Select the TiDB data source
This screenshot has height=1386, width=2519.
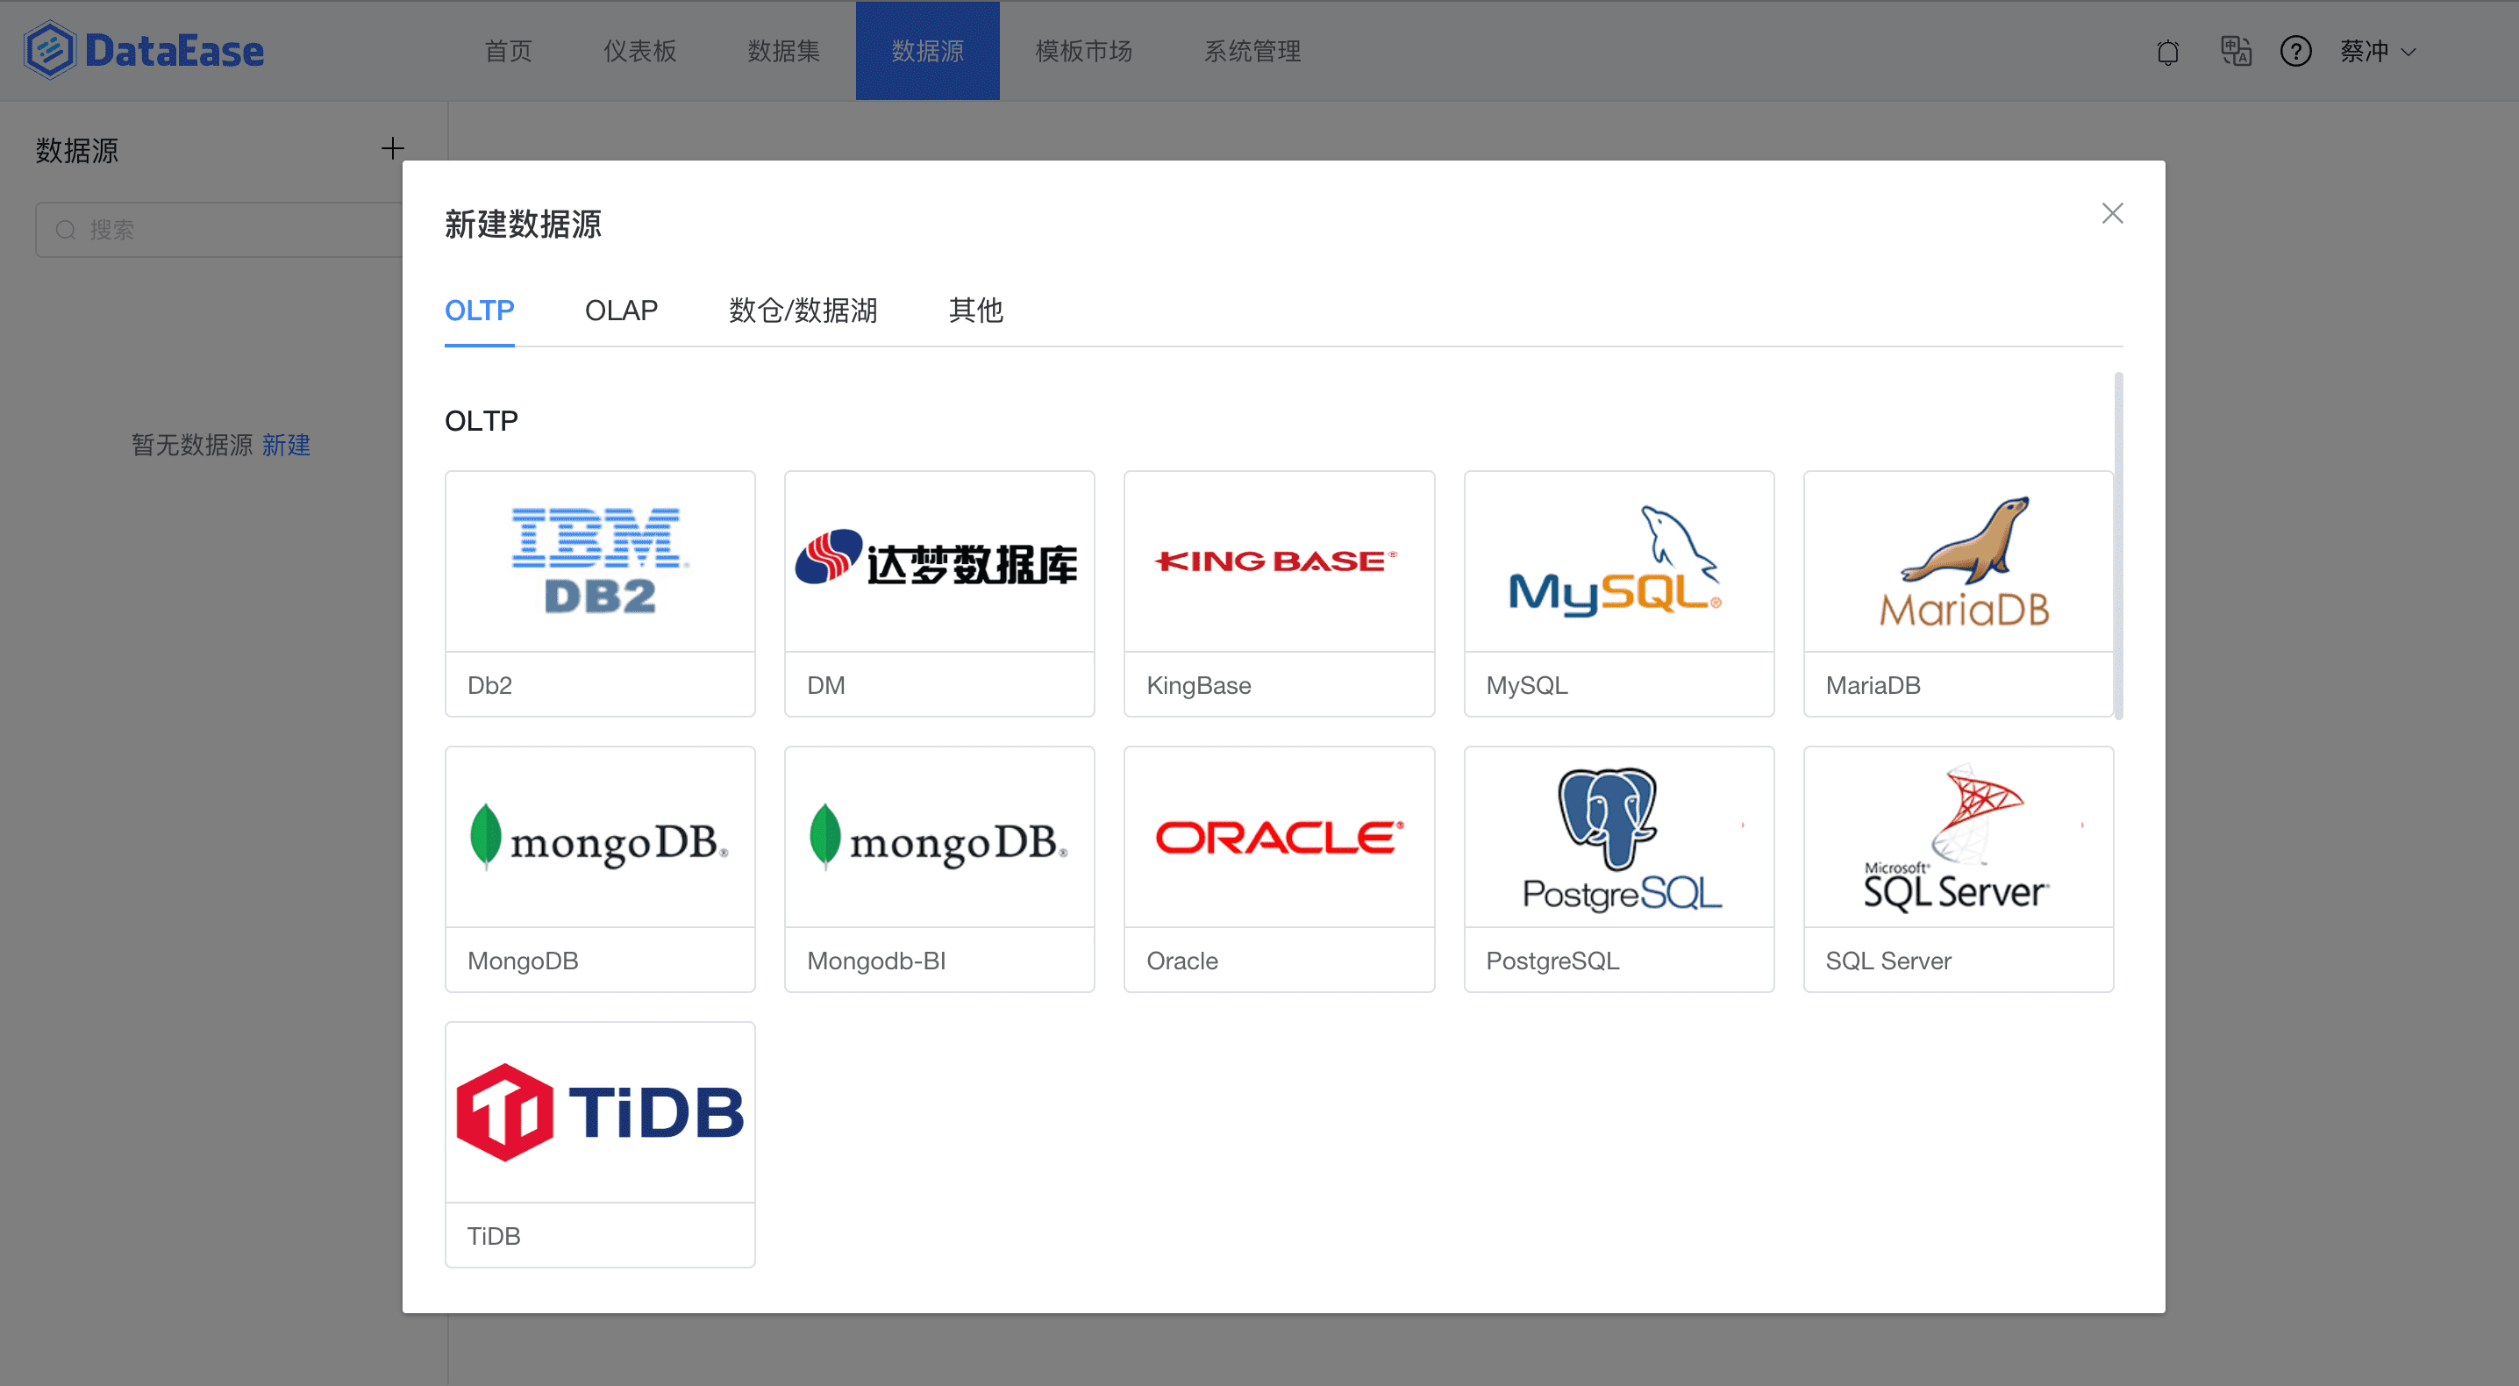click(x=599, y=1140)
